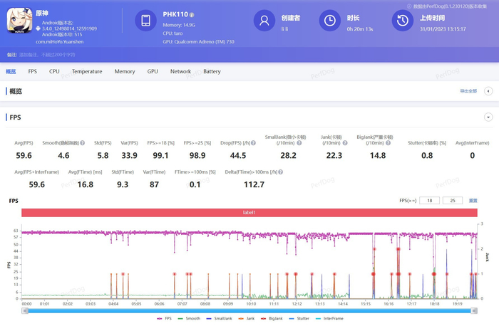
Task: Click the Genshin Impact app icon
Action: (x=20, y=21)
